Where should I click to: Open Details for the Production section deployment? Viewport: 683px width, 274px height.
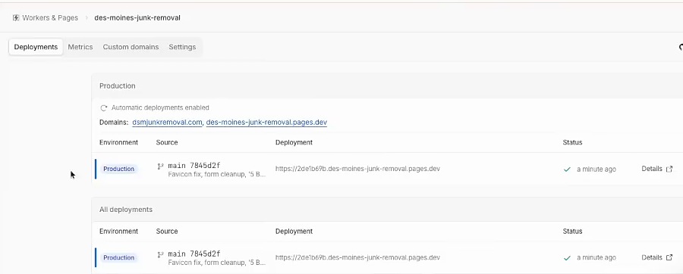pyautogui.click(x=652, y=169)
